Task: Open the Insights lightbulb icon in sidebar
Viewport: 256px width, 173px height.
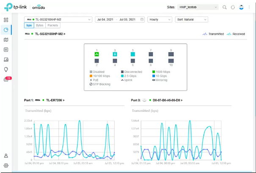Action: click(x=6, y=70)
